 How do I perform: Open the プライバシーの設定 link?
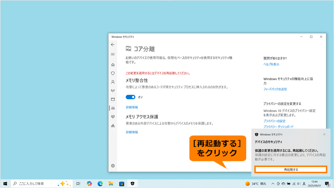coord(274,121)
